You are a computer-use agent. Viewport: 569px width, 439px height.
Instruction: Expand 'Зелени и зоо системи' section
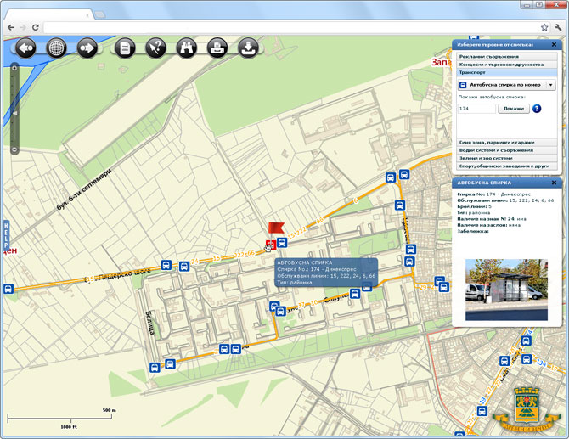tap(507, 158)
